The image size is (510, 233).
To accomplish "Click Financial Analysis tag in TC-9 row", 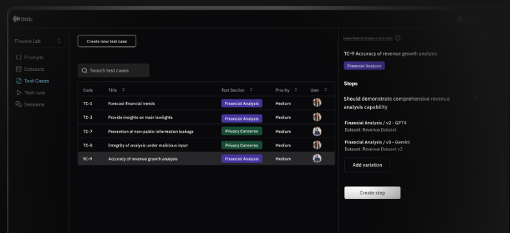I will click(x=242, y=159).
